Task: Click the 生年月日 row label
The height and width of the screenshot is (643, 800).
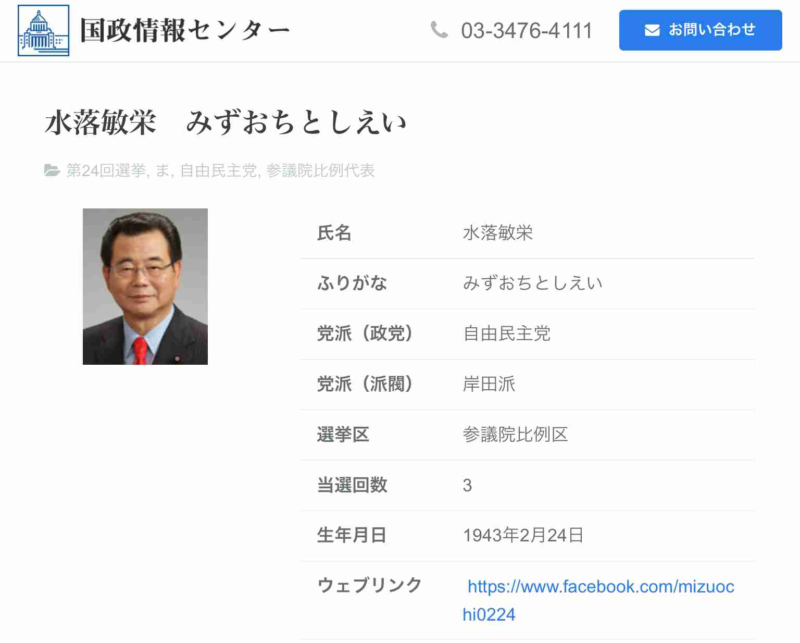Action: pyautogui.click(x=352, y=535)
